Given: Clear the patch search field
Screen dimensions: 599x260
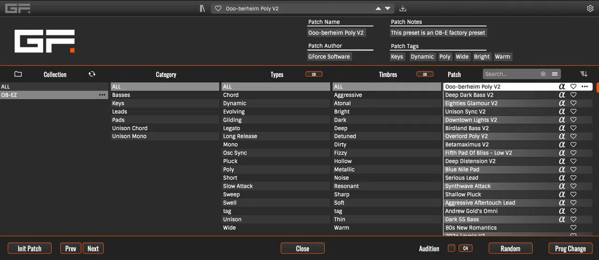Looking at the screenshot, I should [543, 74].
